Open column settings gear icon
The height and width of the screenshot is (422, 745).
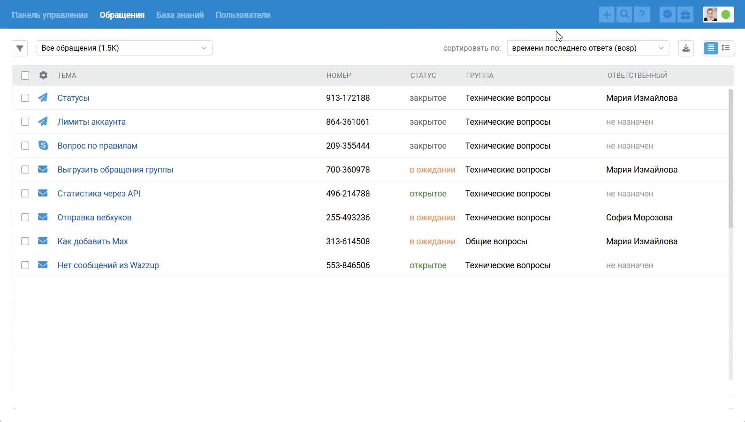pyautogui.click(x=43, y=75)
